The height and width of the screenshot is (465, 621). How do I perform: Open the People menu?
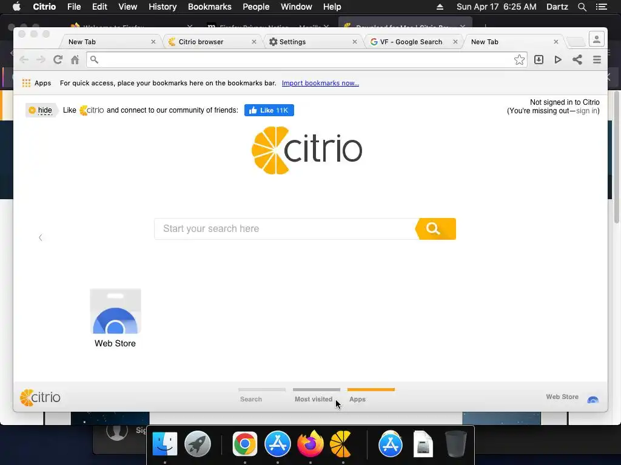[x=256, y=7]
